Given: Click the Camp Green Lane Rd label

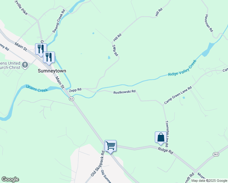Looking at the screenshot, I should point(178,95).
